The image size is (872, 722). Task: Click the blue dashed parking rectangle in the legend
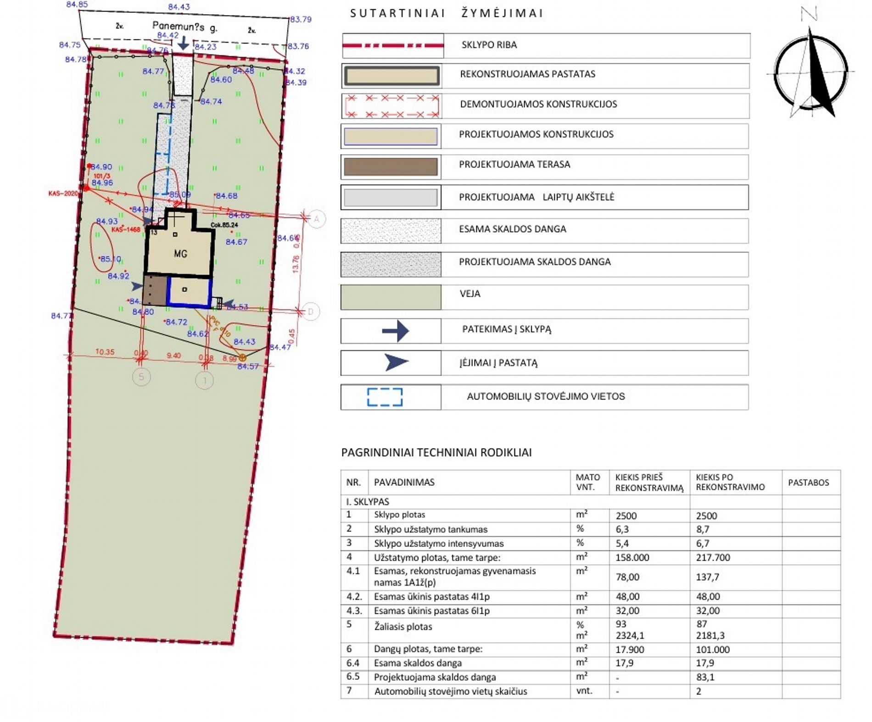[x=385, y=397]
